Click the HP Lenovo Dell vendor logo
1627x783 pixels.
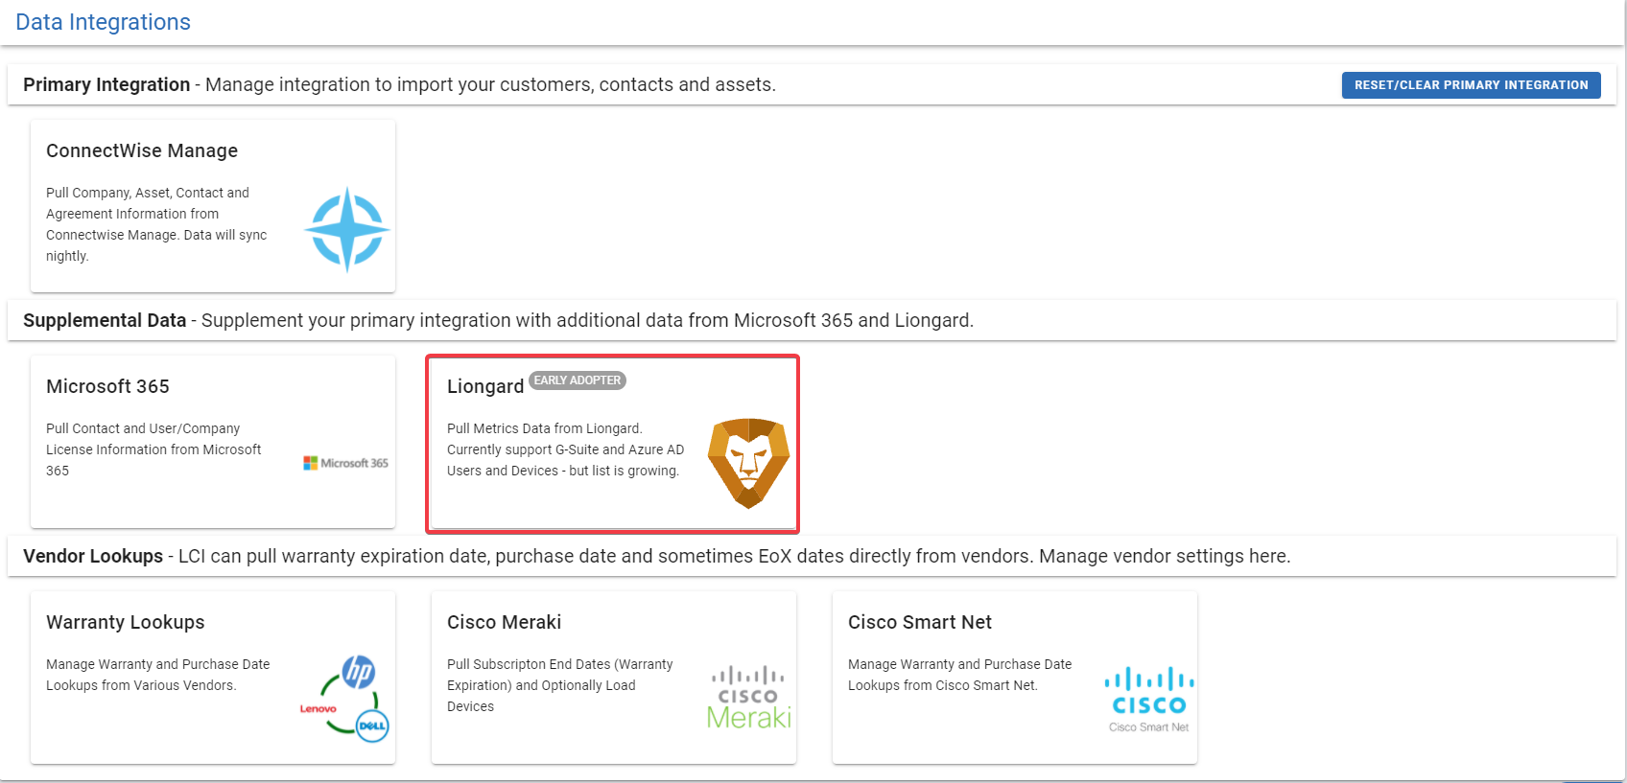(344, 699)
